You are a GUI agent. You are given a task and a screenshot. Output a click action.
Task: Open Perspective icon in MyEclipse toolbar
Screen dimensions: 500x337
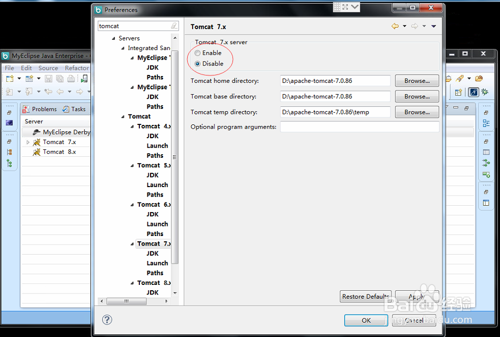click(x=458, y=92)
